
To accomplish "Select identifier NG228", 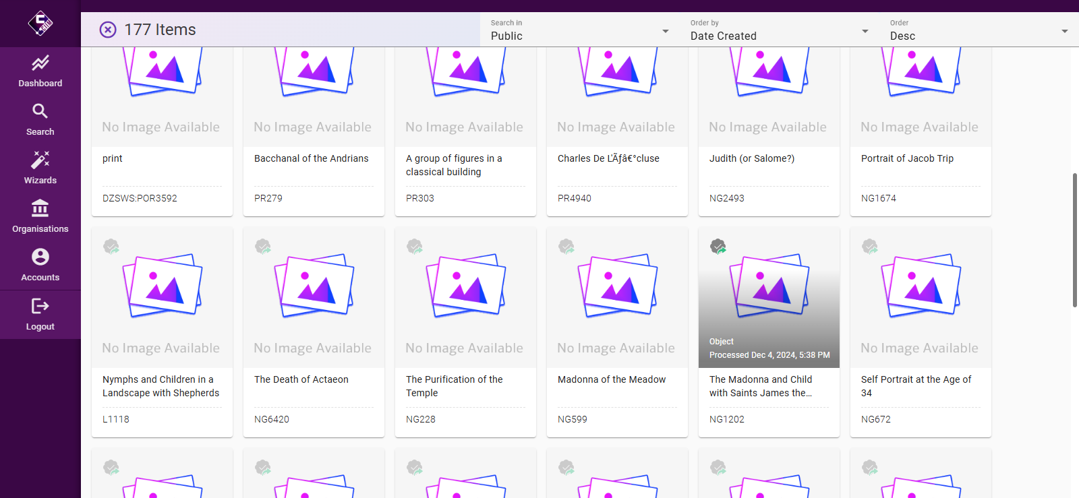I will pyautogui.click(x=421, y=419).
